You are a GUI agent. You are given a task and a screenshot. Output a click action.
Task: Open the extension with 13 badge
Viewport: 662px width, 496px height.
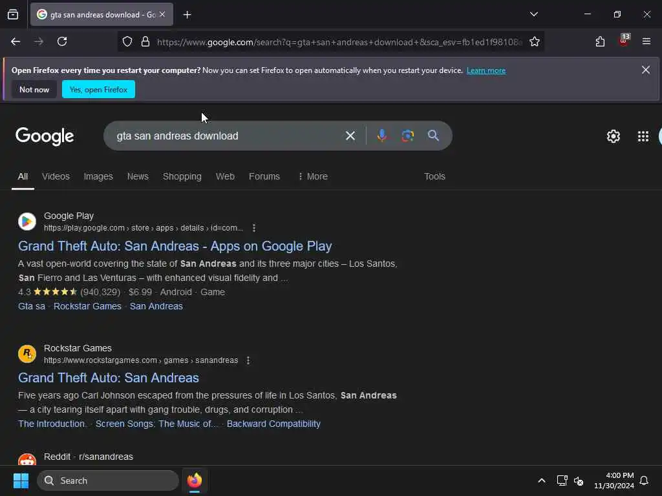coord(624,41)
